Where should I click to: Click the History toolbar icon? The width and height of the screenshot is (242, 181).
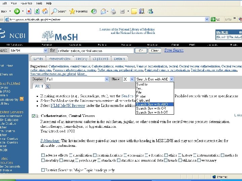(x=94, y=11)
